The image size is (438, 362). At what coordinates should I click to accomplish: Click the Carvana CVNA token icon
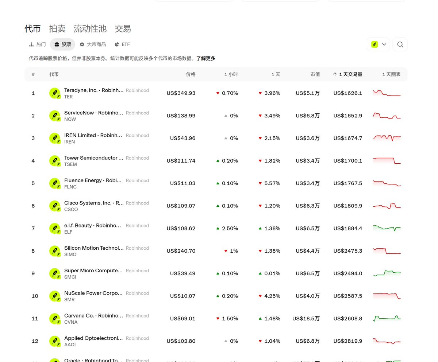(55, 319)
